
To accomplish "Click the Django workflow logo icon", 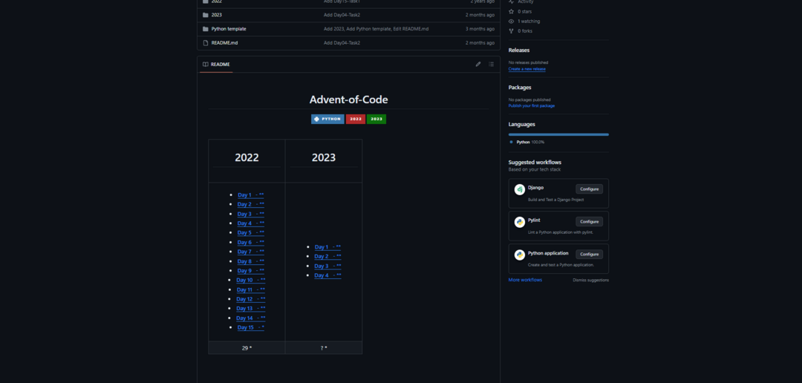I will point(520,189).
